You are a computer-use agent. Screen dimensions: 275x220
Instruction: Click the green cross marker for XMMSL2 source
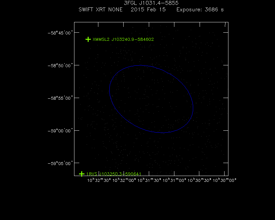pyautogui.click(x=88, y=39)
